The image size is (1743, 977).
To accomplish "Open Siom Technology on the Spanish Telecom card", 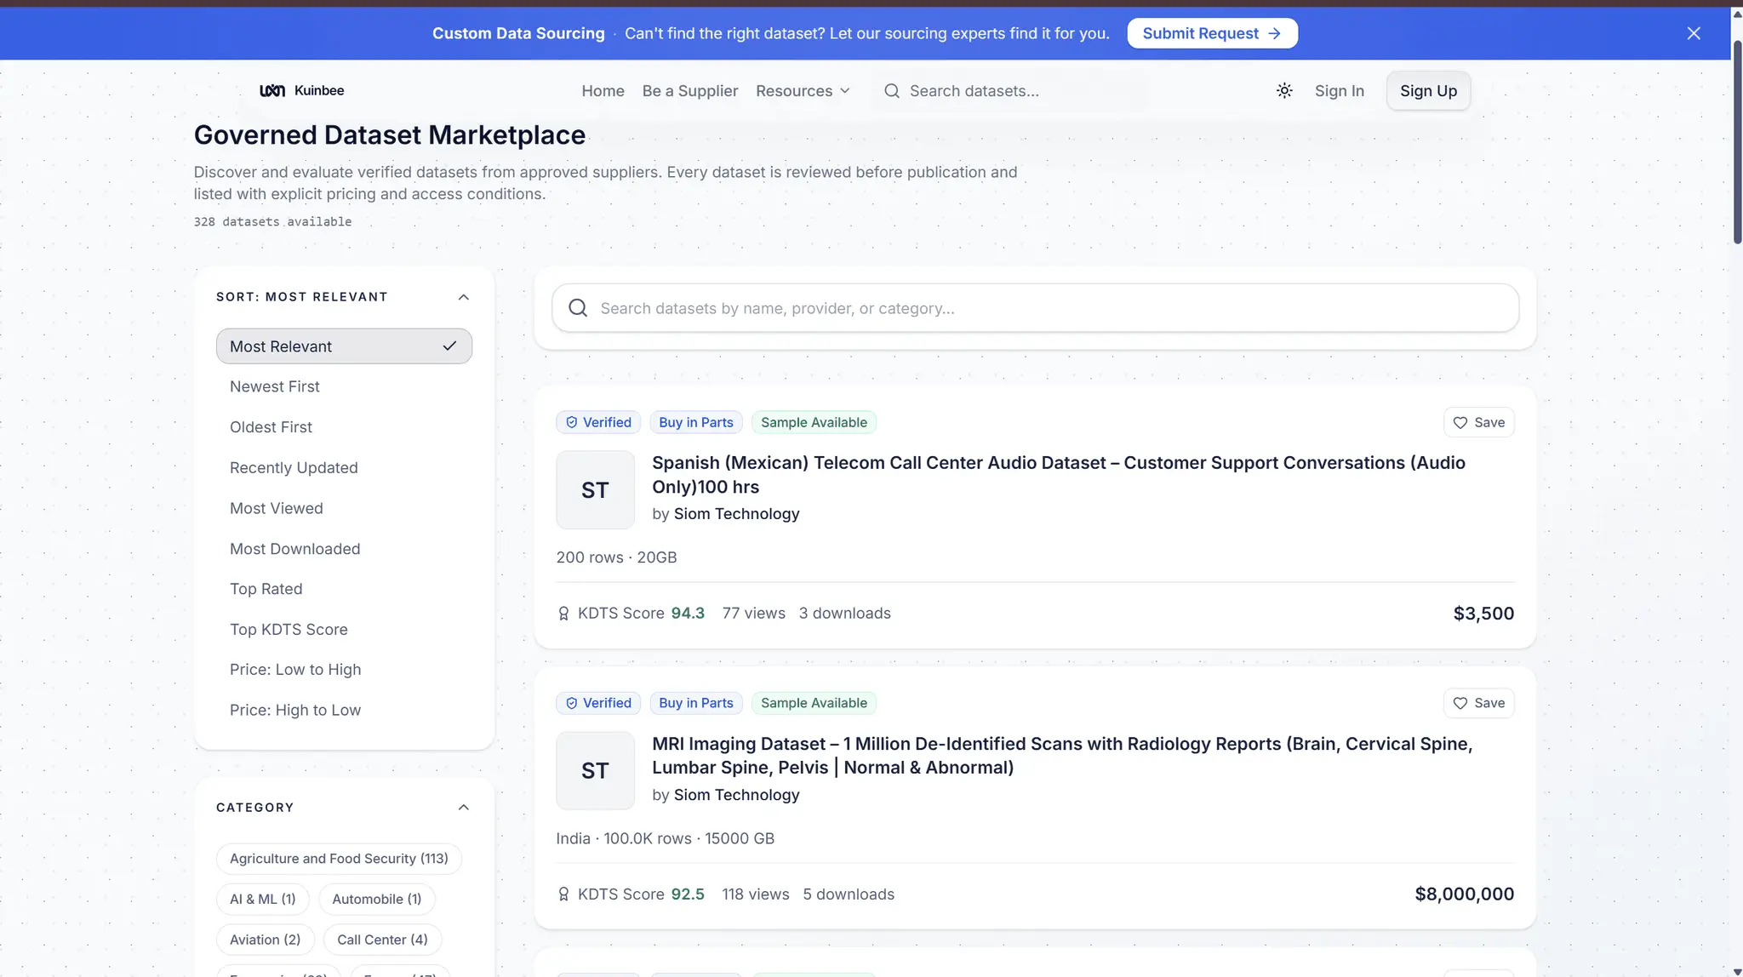I will pos(736,514).
